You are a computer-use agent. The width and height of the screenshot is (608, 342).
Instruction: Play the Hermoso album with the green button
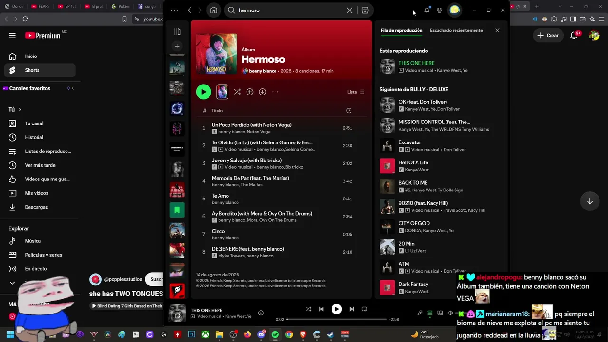coord(203,92)
